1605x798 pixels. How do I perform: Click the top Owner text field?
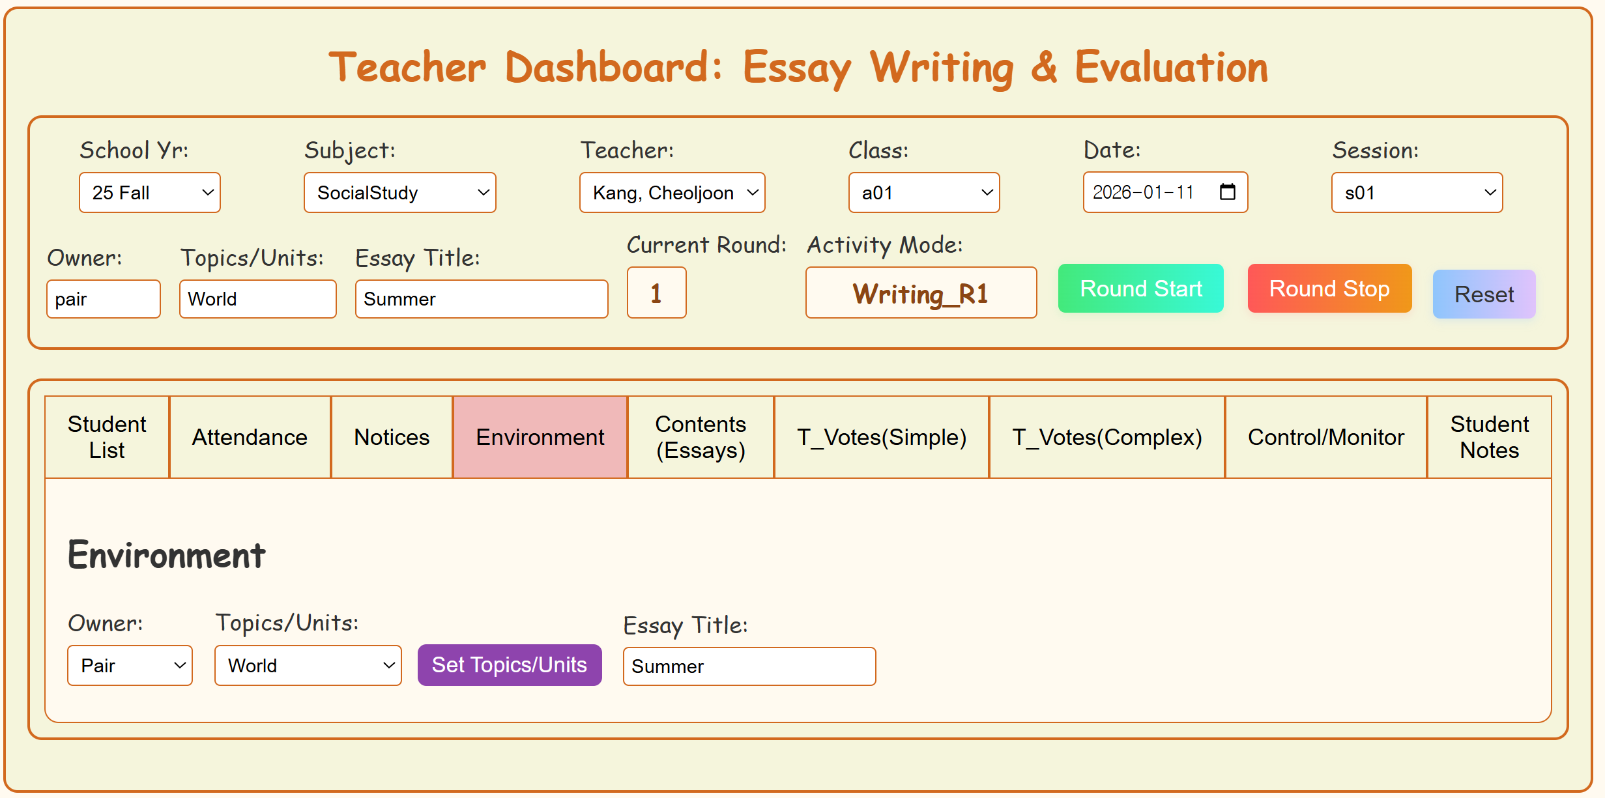[103, 299]
